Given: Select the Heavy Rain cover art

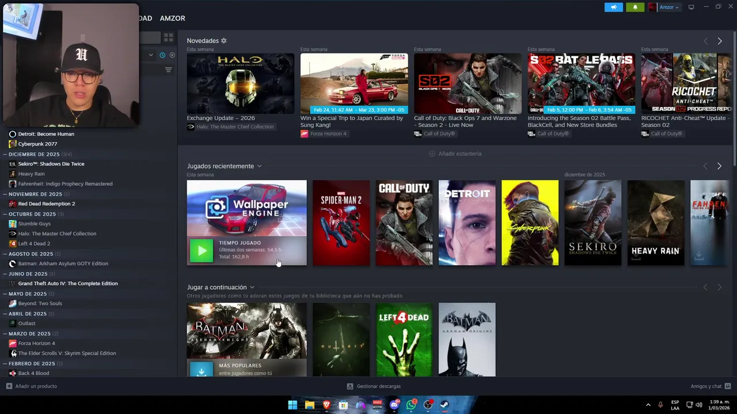Looking at the screenshot, I should coord(655,223).
